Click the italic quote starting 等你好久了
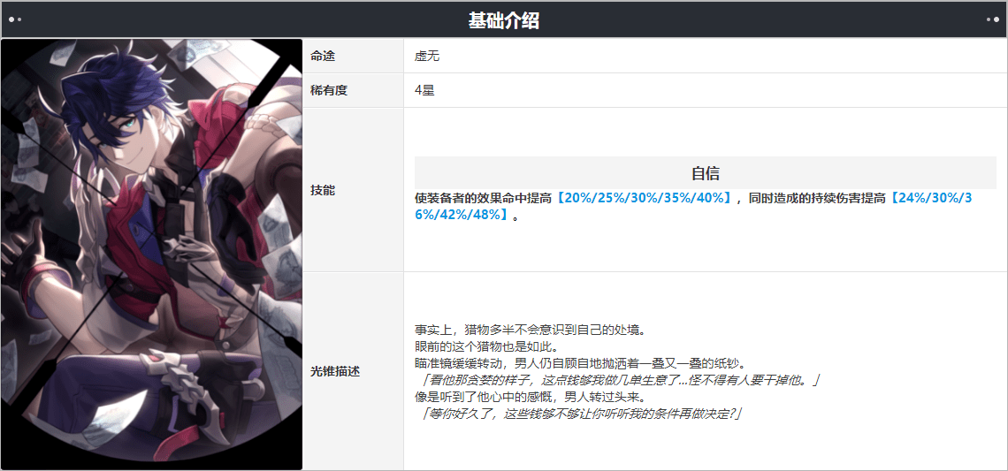 tap(581, 414)
